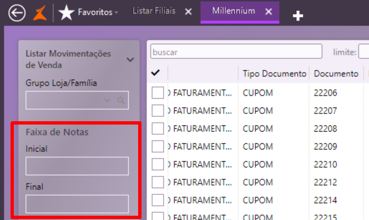Viewport: 369px width, 220px height.
Task: Click the back arrow icon
Action: coord(17,13)
